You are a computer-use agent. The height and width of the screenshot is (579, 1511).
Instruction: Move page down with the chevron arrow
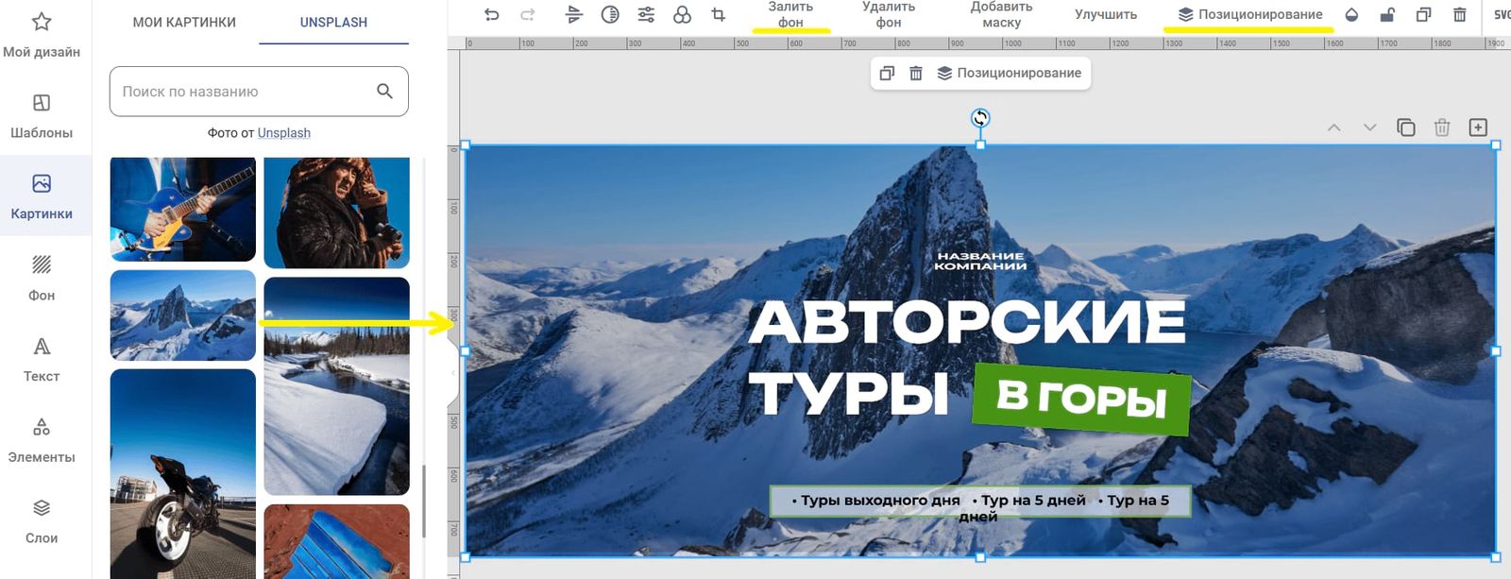tap(1369, 128)
